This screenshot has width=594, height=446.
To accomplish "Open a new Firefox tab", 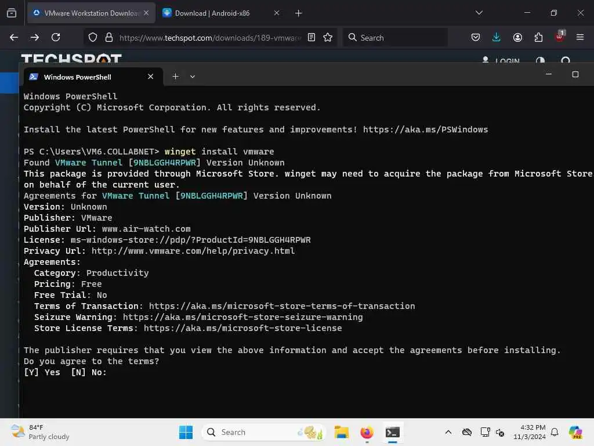I will coord(299,13).
